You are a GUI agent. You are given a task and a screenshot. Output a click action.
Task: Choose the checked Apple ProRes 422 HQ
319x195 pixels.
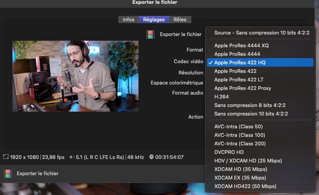(x=260, y=63)
